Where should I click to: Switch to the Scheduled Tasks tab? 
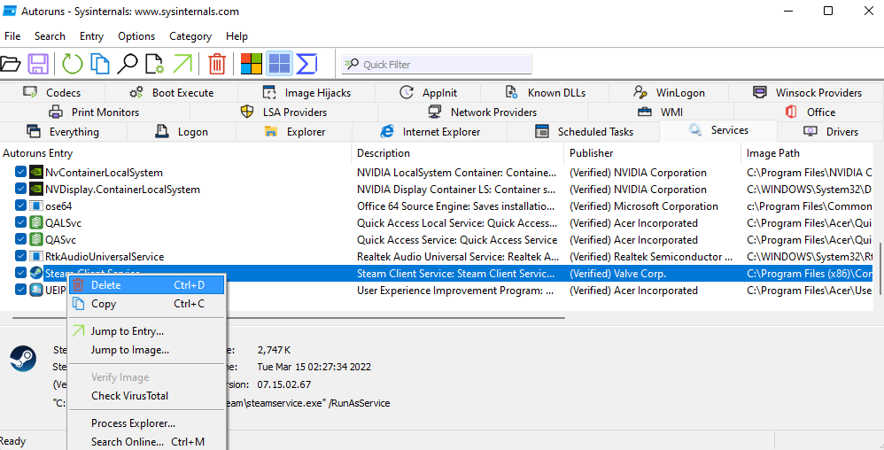[x=584, y=132]
